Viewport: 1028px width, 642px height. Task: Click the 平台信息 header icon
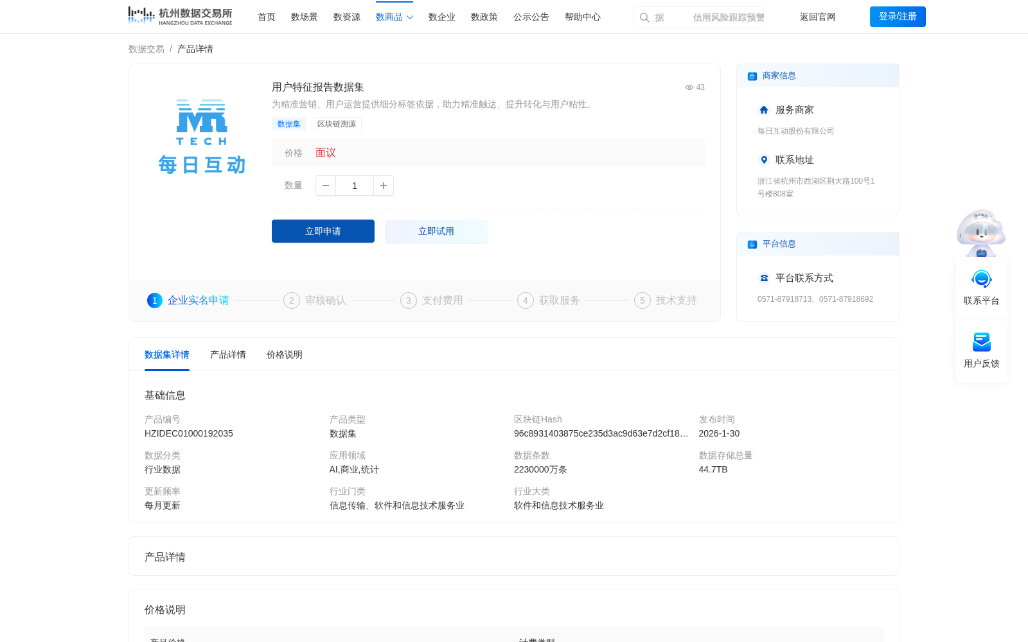click(752, 245)
